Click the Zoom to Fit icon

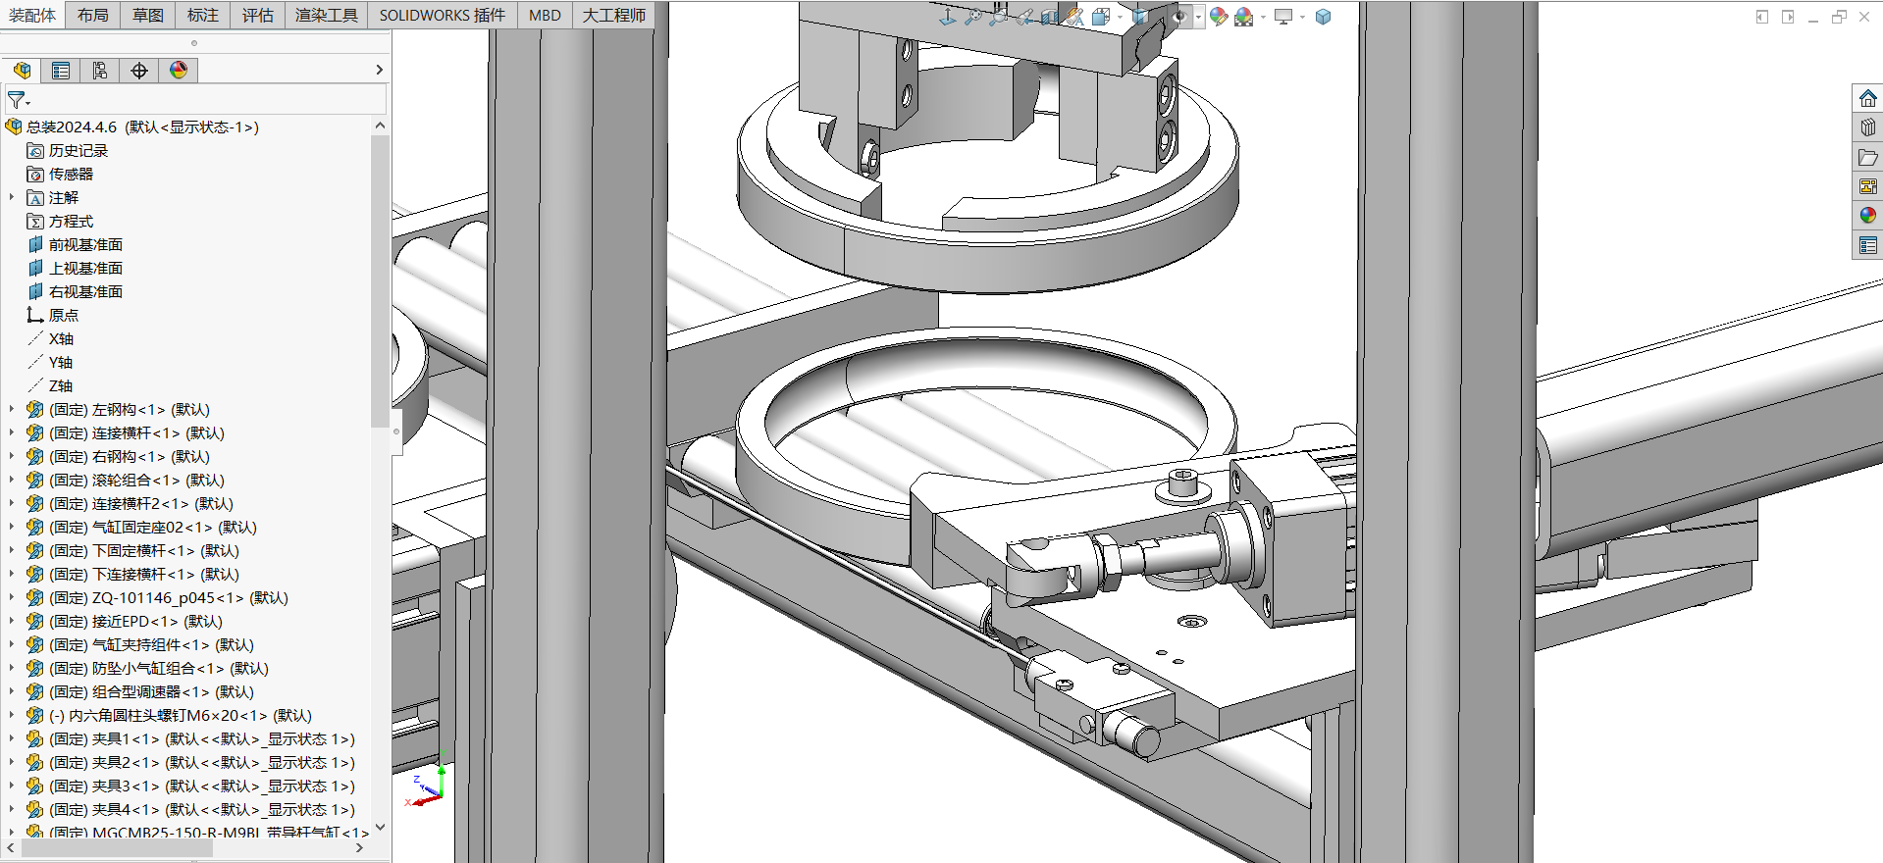973,16
